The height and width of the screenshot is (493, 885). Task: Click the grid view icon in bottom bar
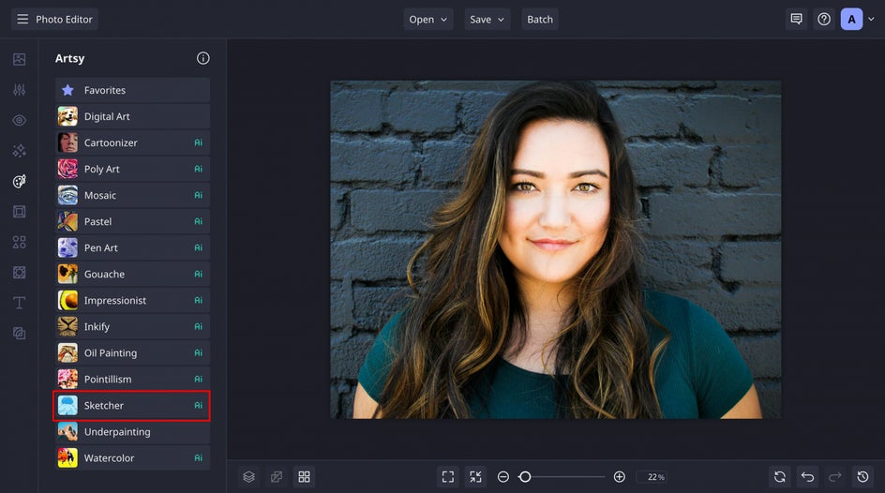[304, 477]
